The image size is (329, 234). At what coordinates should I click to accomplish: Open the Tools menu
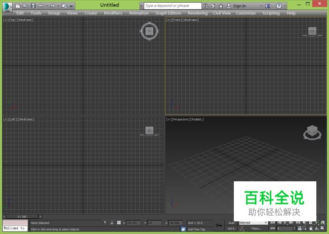click(x=36, y=13)
